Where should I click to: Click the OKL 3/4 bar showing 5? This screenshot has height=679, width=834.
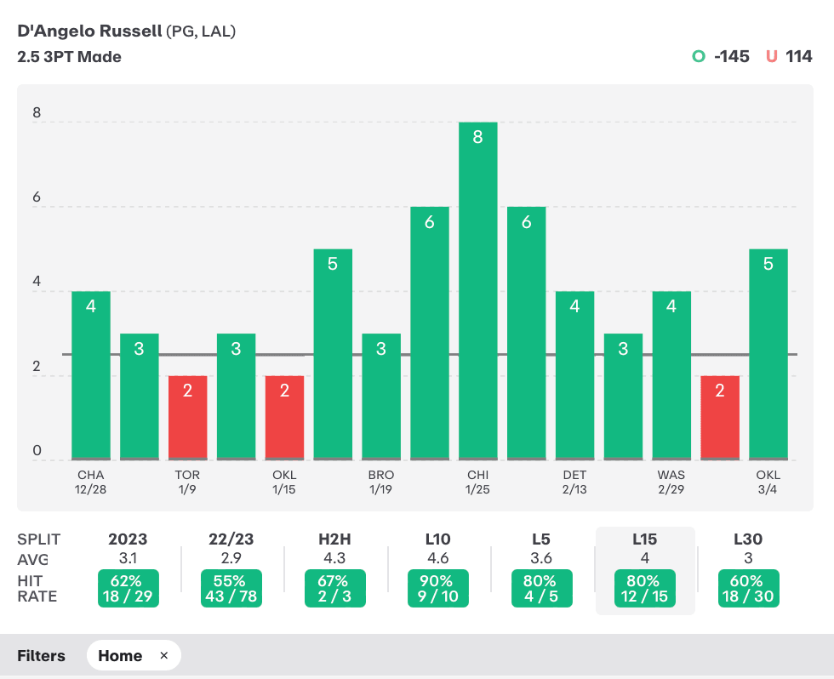tap(768, 355)
